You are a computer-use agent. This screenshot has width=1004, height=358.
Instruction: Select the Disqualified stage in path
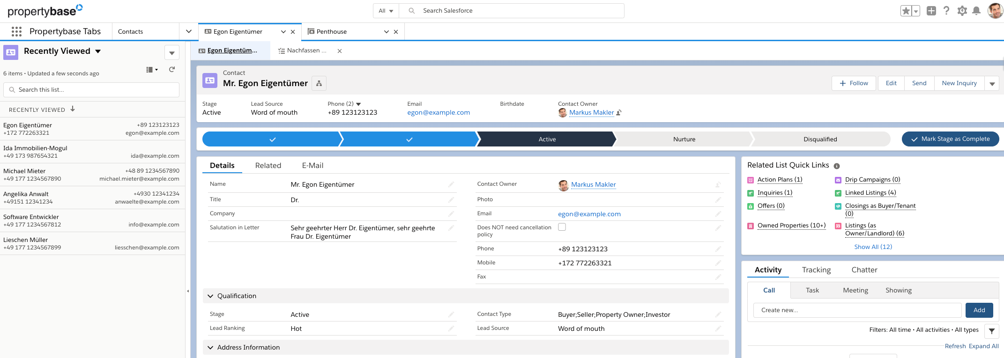[x=820, y=139]
